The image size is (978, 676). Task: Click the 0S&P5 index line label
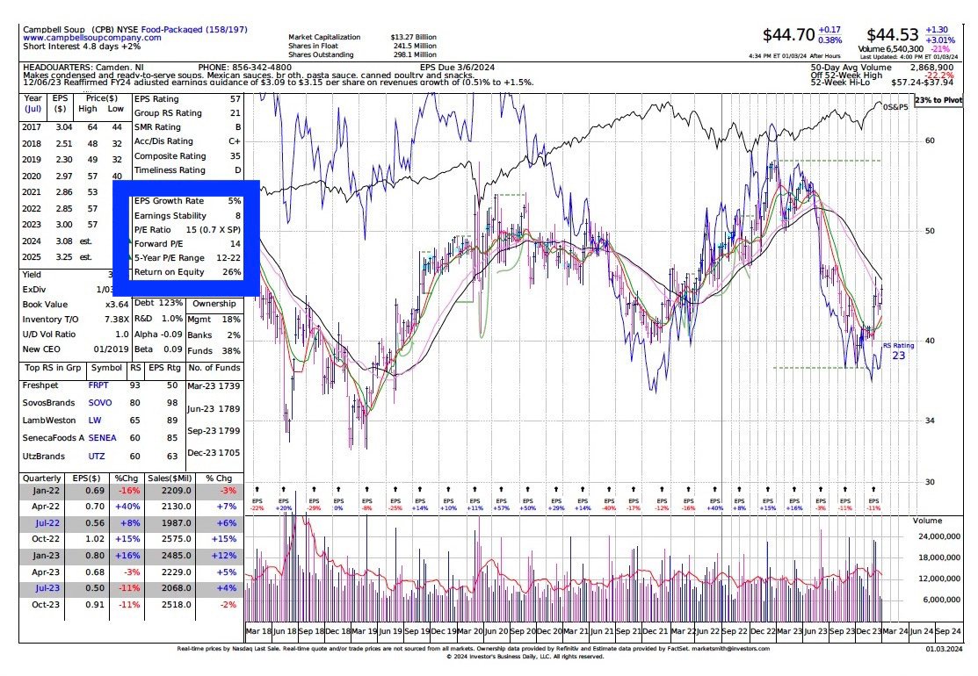[895, 107]
